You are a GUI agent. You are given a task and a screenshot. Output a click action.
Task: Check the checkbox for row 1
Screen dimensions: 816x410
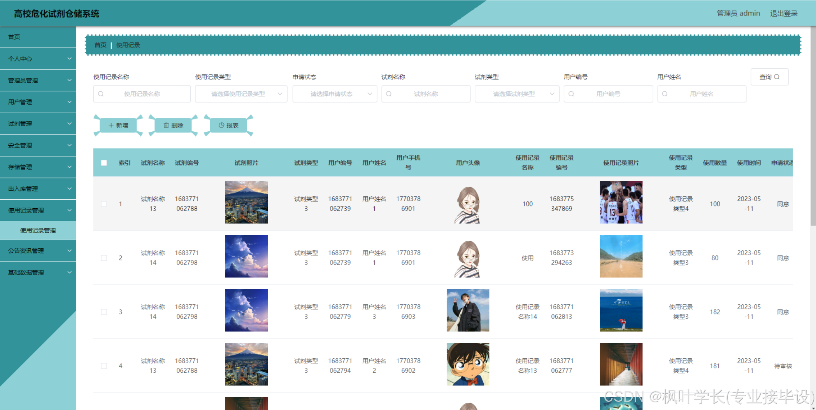[x=104, y=204]
